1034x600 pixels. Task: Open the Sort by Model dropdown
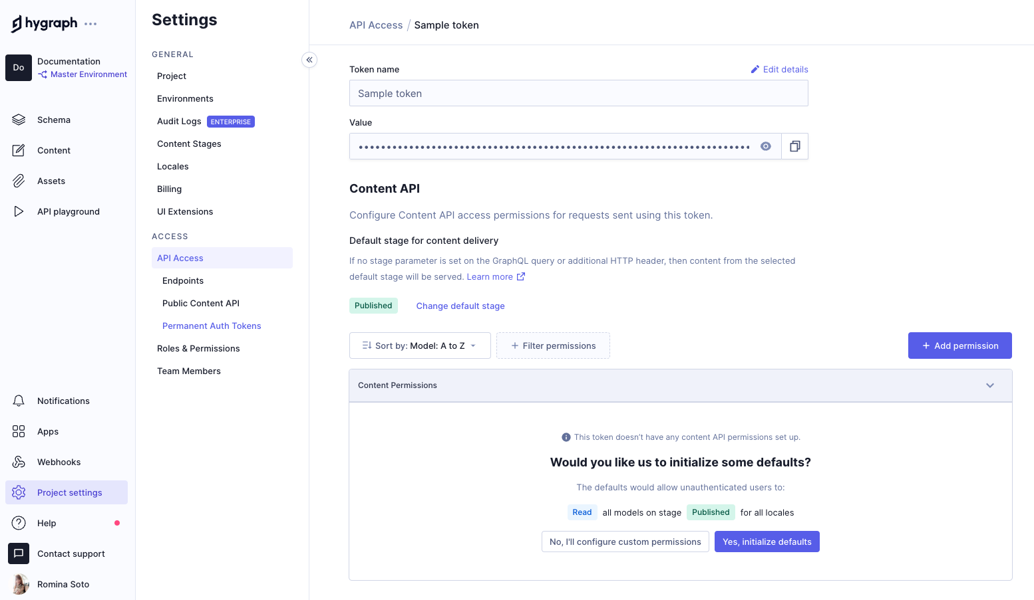[x=420, y=346]
